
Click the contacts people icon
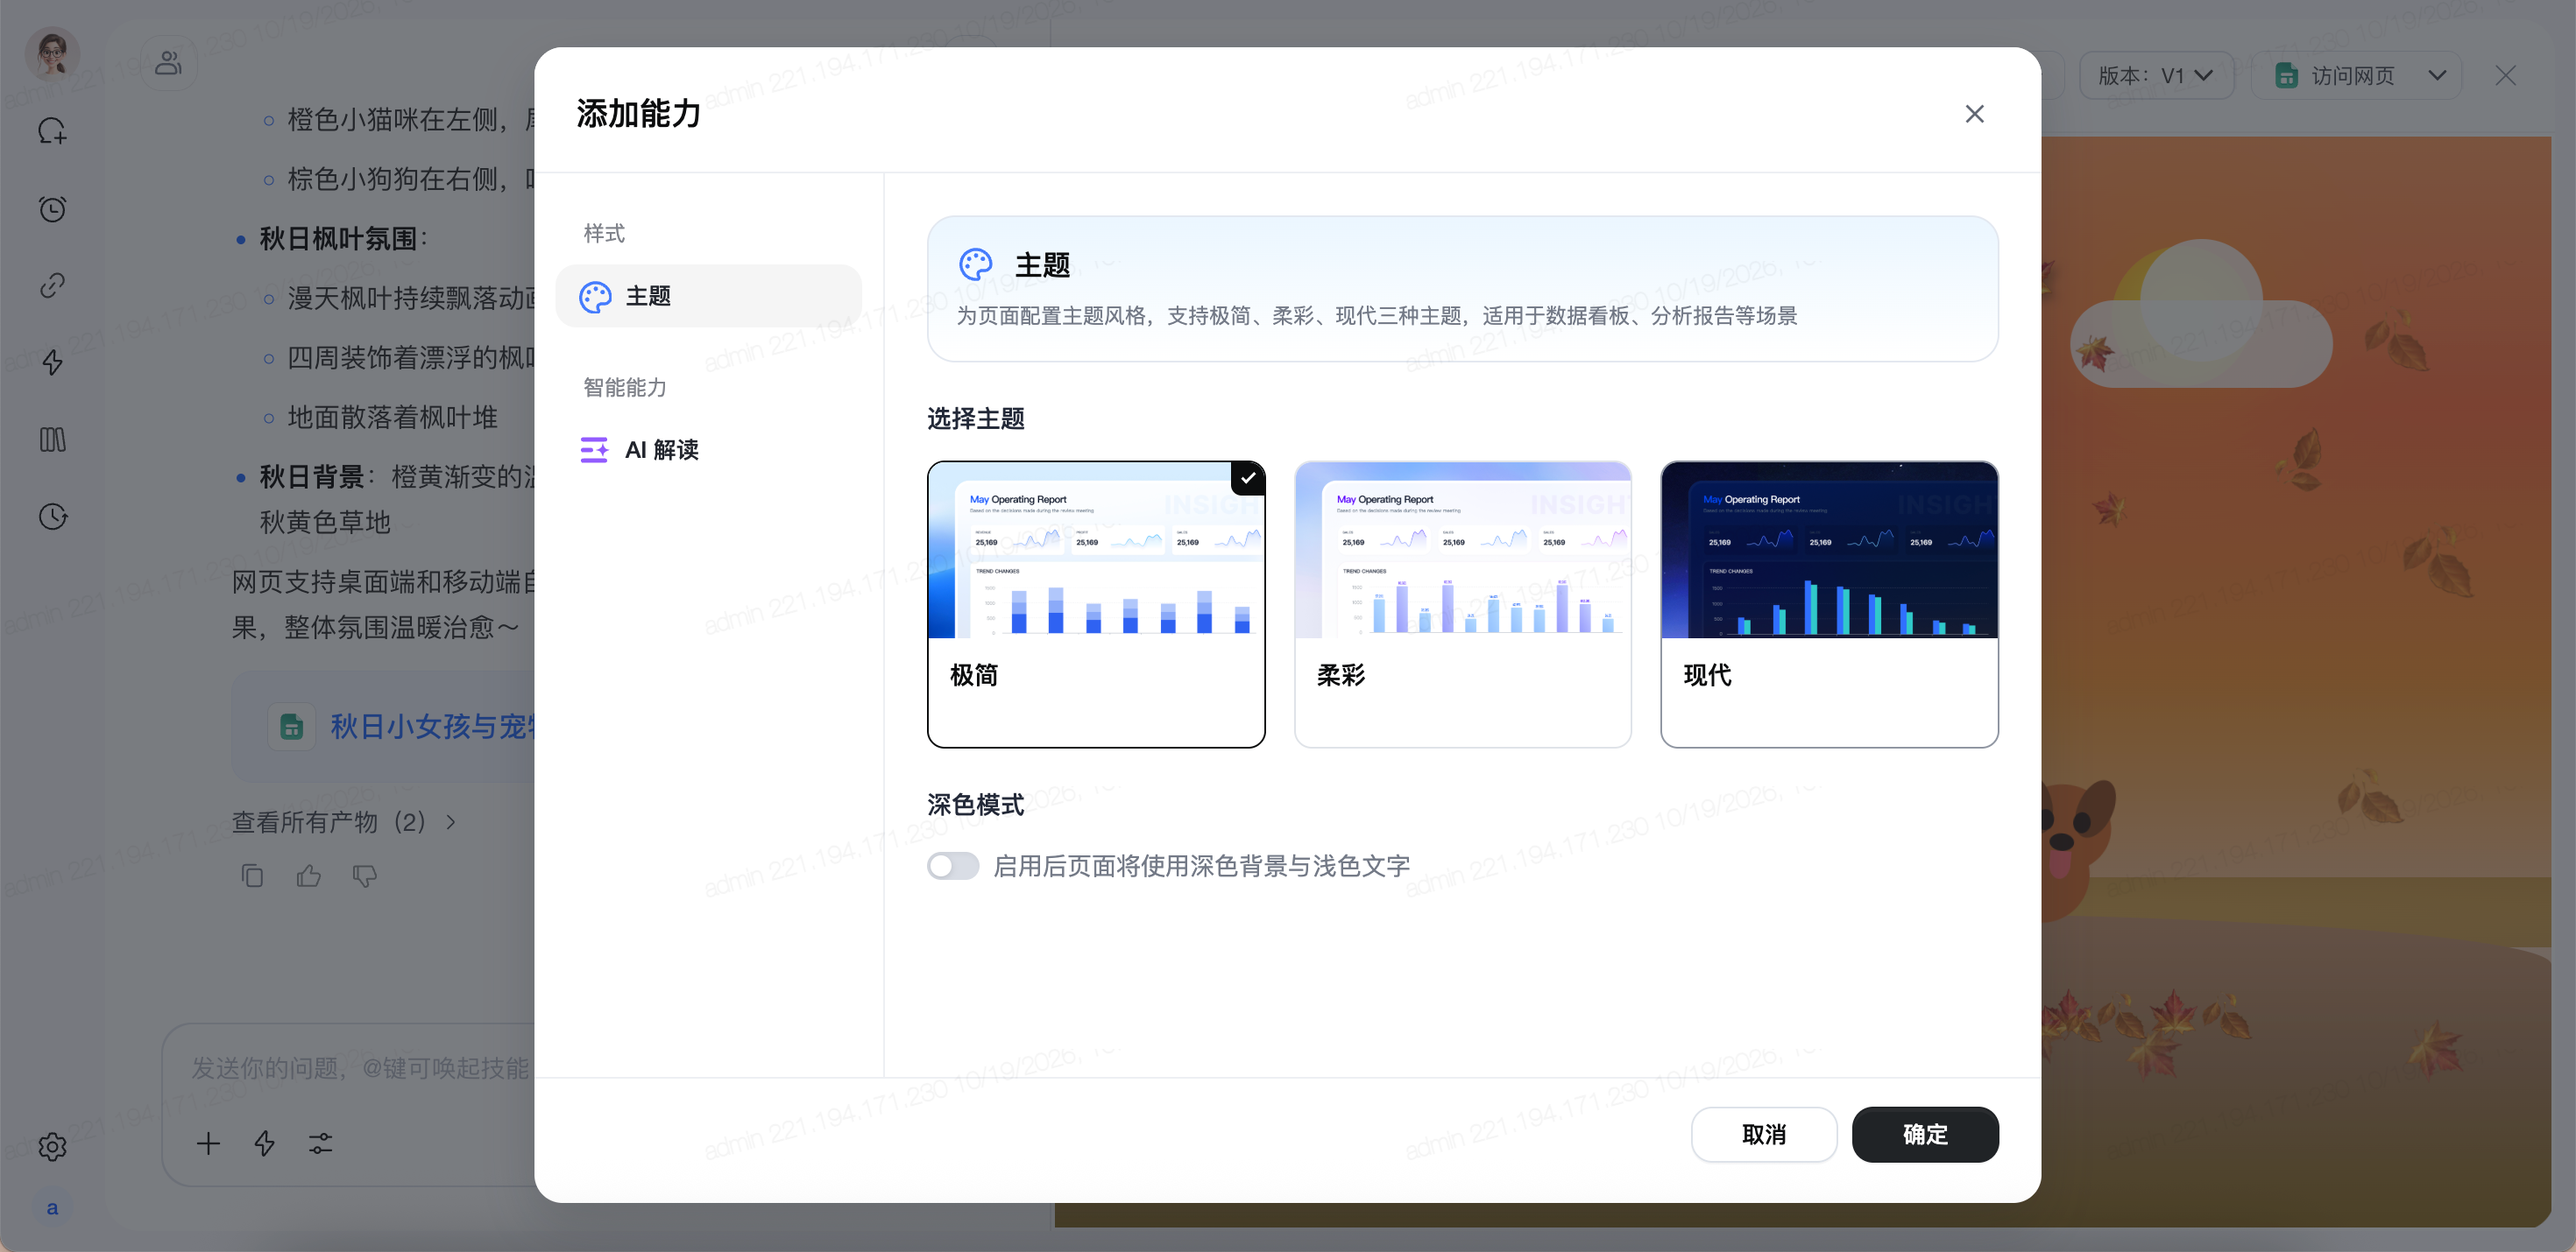click(x=168, y=63)
